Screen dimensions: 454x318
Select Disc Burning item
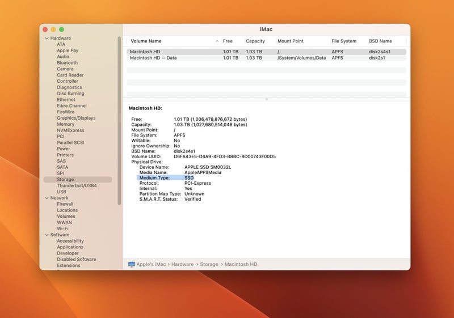pos(70,94)
